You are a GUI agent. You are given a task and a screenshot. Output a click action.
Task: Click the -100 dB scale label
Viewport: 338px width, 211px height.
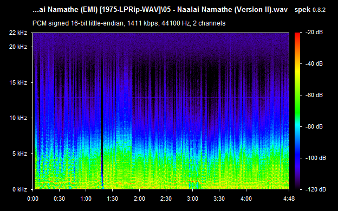(316, 158)
